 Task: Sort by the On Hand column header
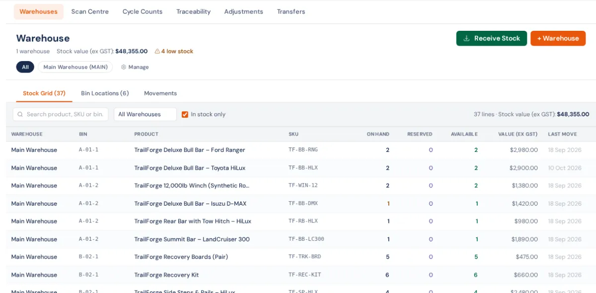click(x=378, y=134)
